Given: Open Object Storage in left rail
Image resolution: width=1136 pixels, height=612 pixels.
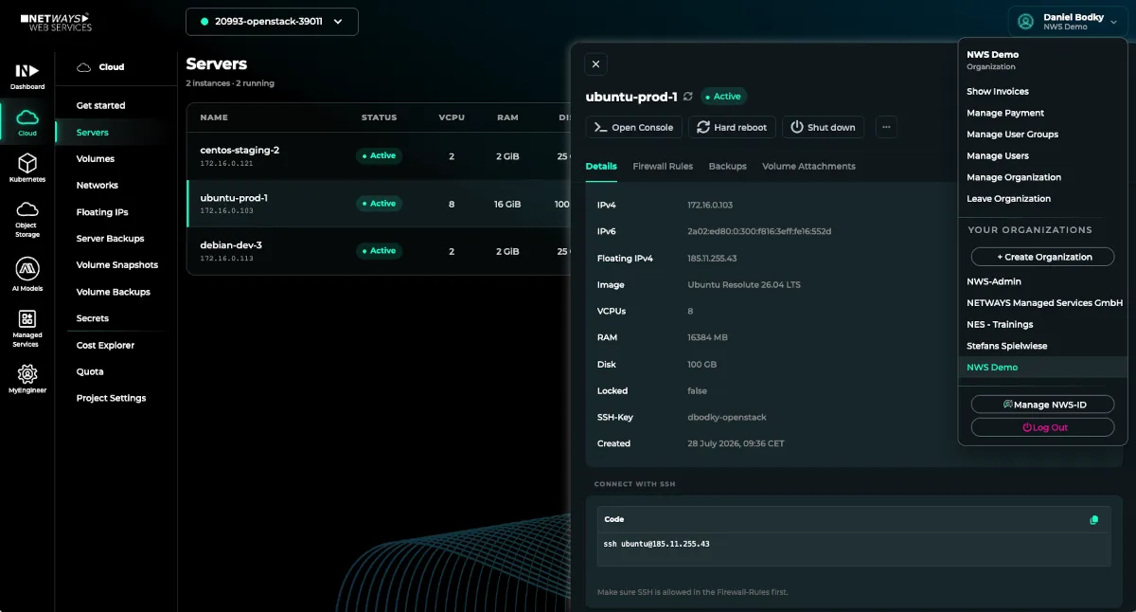Looking at the screenshot, I should tap(27, 218).
